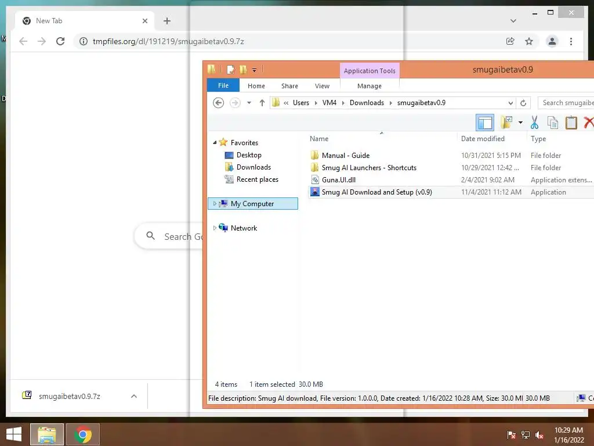
Task: Click the muted speaker tray icon
Action: (539, 435)
